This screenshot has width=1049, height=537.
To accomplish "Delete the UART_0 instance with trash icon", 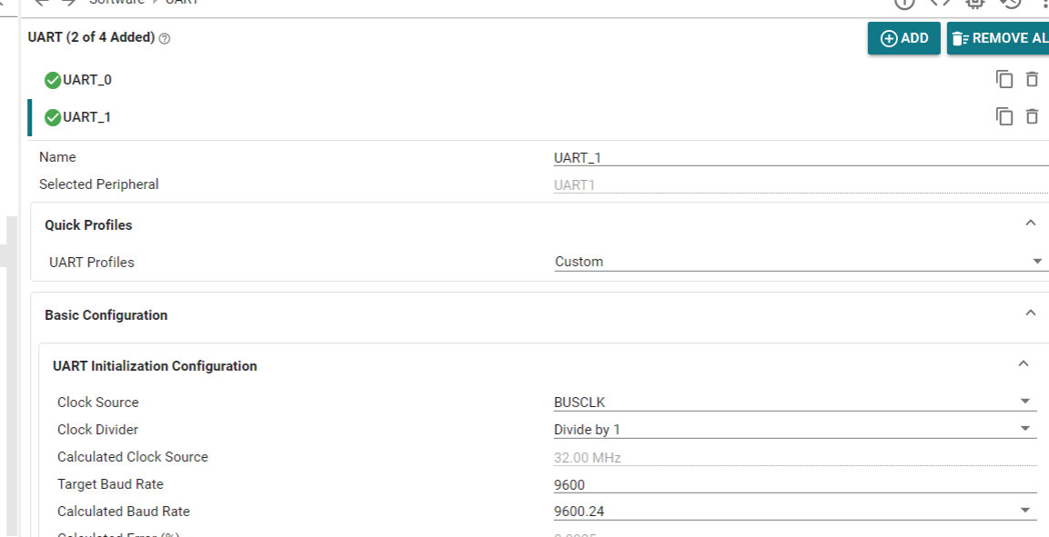I will pyautogui.click(x=1032, y=80).
